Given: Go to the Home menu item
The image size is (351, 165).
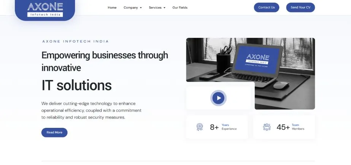Looking at the screenshot, I should 112,8.
